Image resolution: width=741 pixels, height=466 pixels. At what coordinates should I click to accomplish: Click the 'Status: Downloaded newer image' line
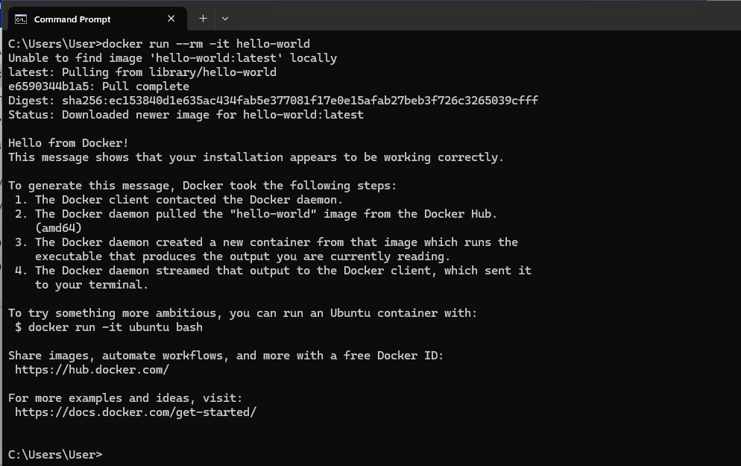coord(186,115)
